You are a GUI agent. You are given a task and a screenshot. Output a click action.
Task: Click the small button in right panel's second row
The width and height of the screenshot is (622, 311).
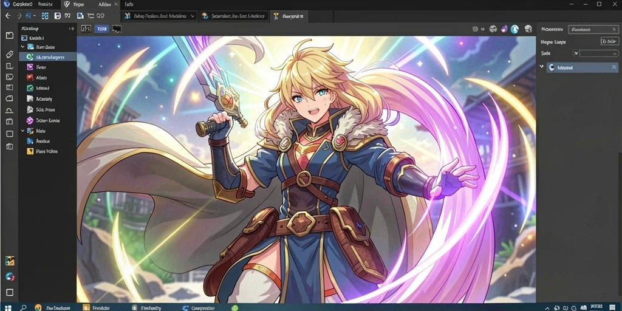609,41
